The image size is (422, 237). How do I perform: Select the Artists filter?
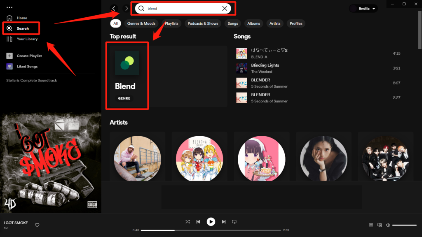(275, 23)
